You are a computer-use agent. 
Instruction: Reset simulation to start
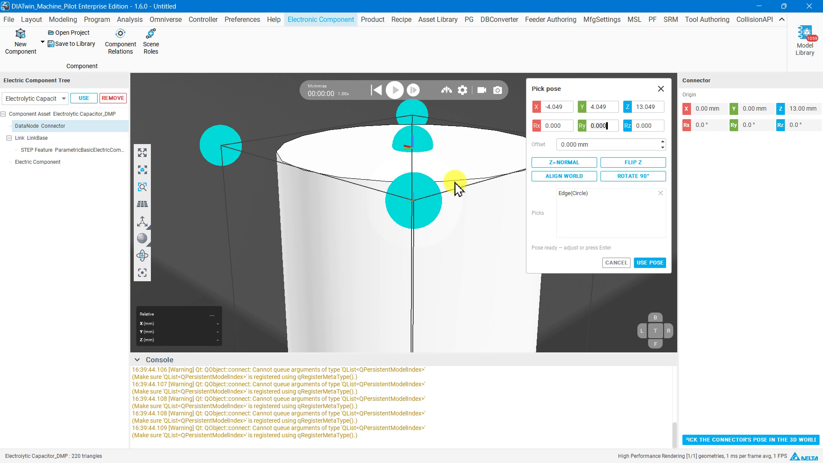click(x=376, y=90)
